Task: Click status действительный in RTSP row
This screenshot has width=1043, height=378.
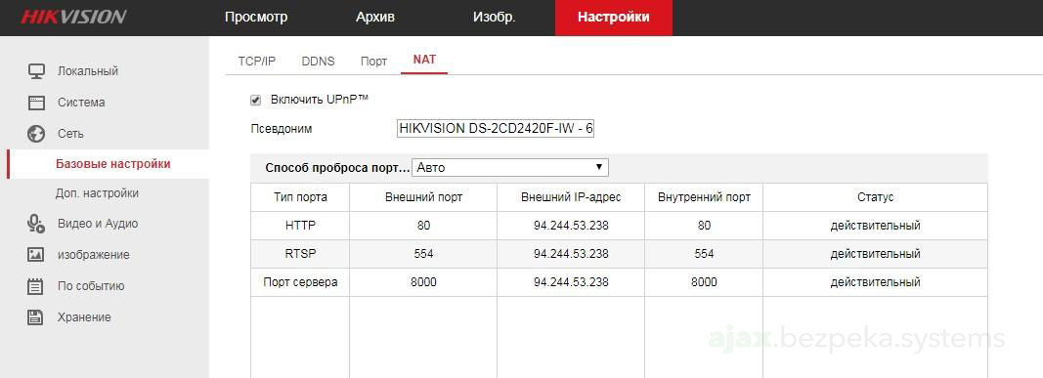Action: (x=876, y=254)
